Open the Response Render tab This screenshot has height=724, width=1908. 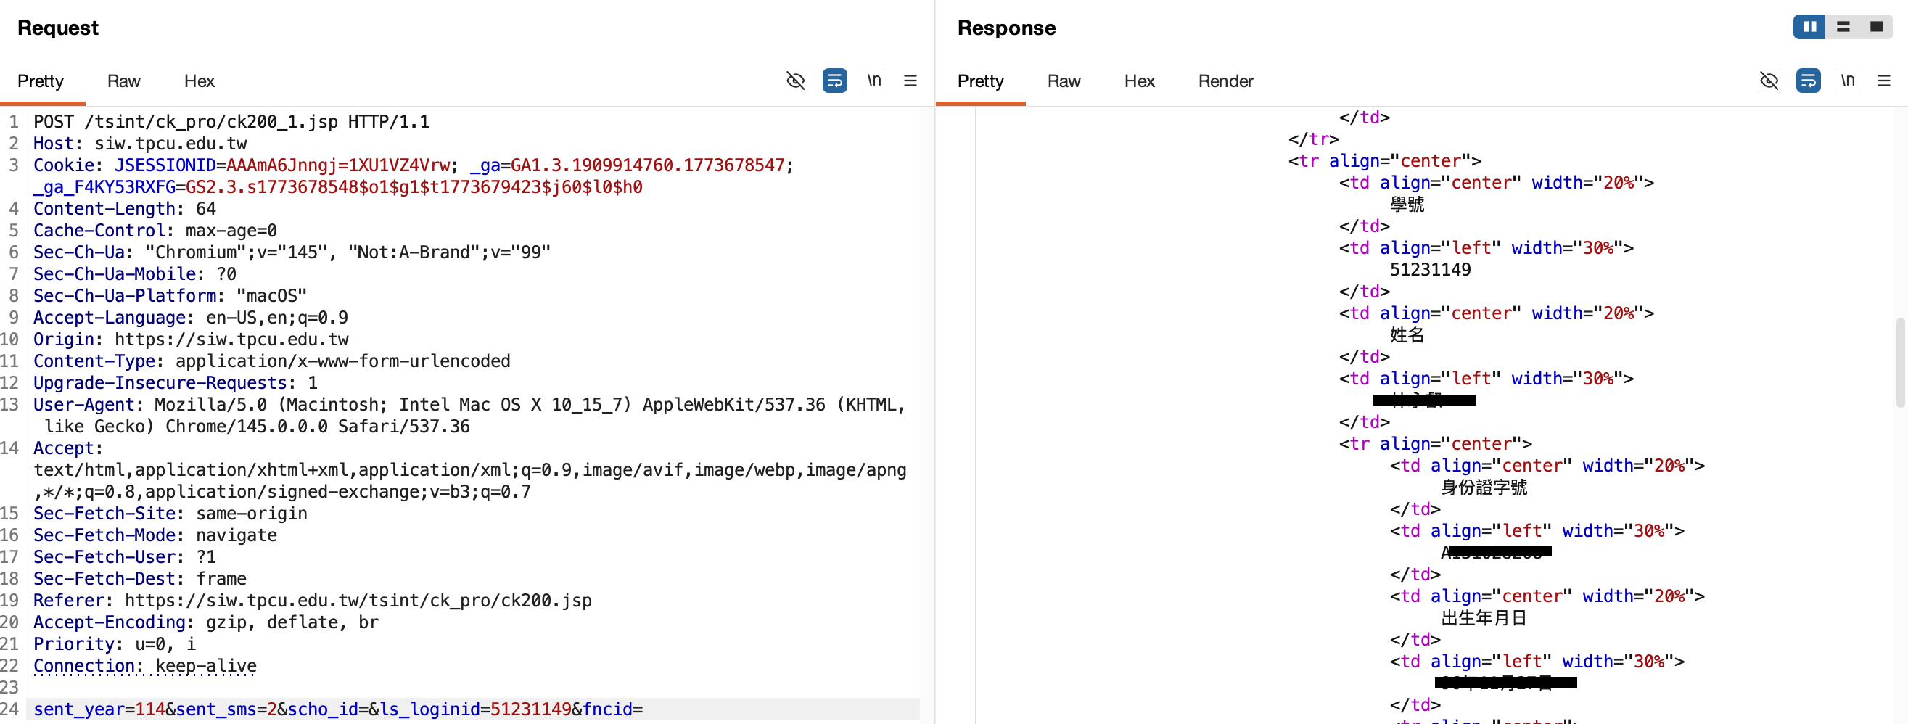(x=1225, y=81)
